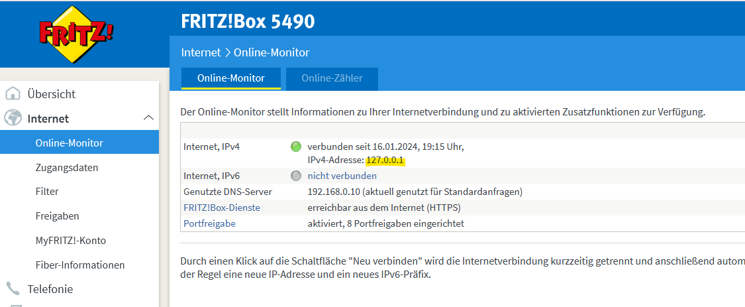This screenshot has height=307, width=745.
Task: Click the Internet globe icon
Action: tap(13, 118)
